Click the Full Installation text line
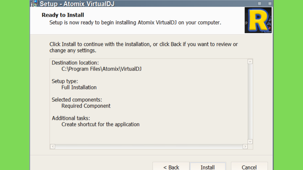Screen dimensions: 303x170 [x=79, y=87]
